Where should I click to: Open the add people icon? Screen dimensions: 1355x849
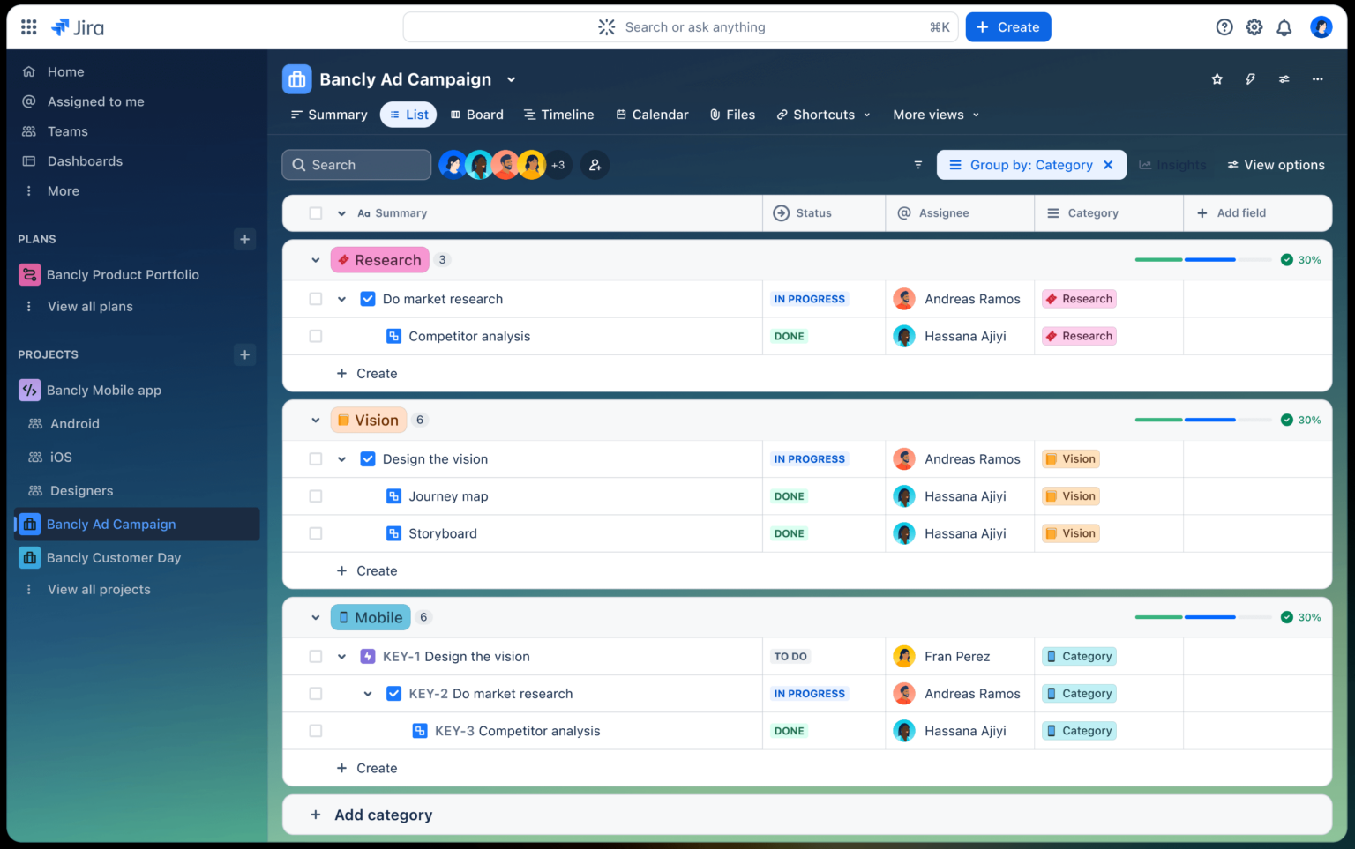(595, 165)
